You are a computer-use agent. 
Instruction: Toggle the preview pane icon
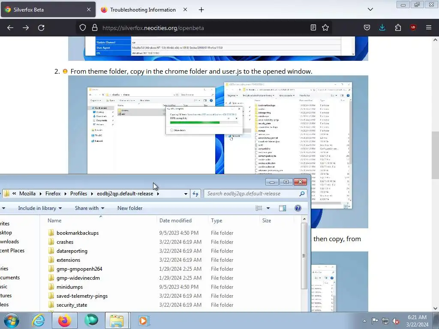coord(283,208)
